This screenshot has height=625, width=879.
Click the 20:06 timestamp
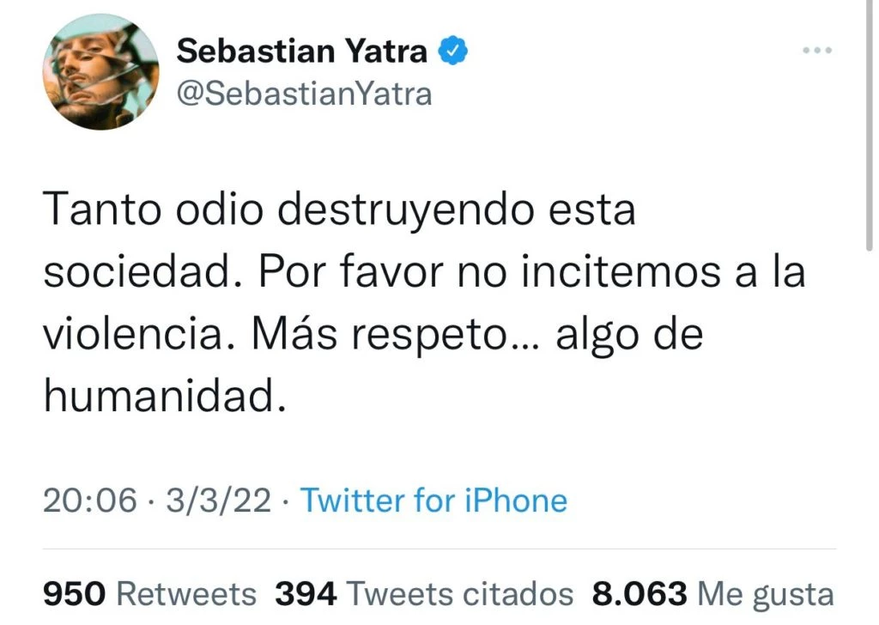click(x=89, y=501)
